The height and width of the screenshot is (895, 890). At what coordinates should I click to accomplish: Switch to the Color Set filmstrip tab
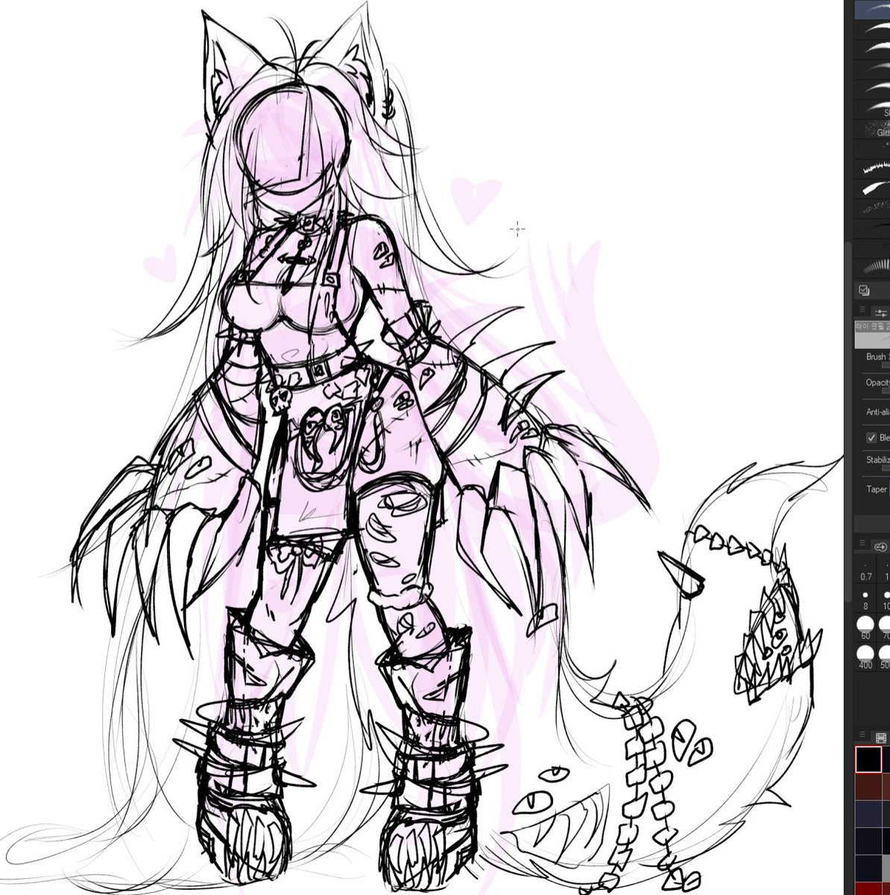point(880,738)
